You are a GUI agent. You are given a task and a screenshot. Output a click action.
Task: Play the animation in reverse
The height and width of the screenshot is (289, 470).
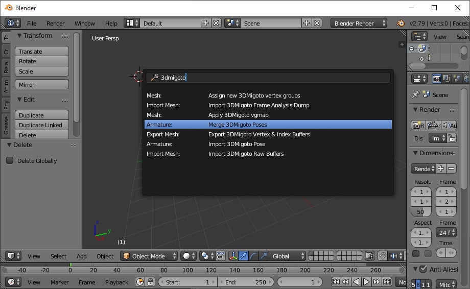pyautogui.click(x=356, y=282)
